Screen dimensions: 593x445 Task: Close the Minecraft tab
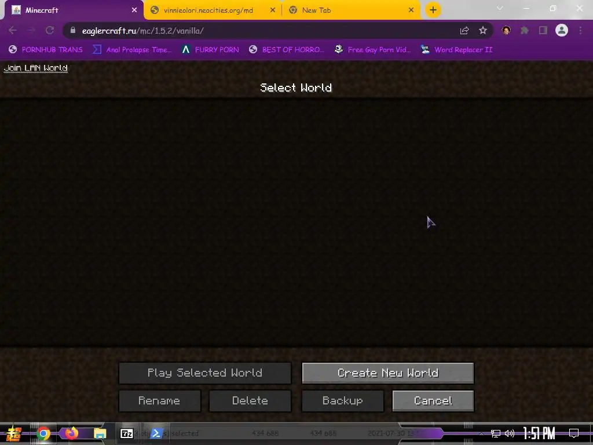(x=134, y=10)
